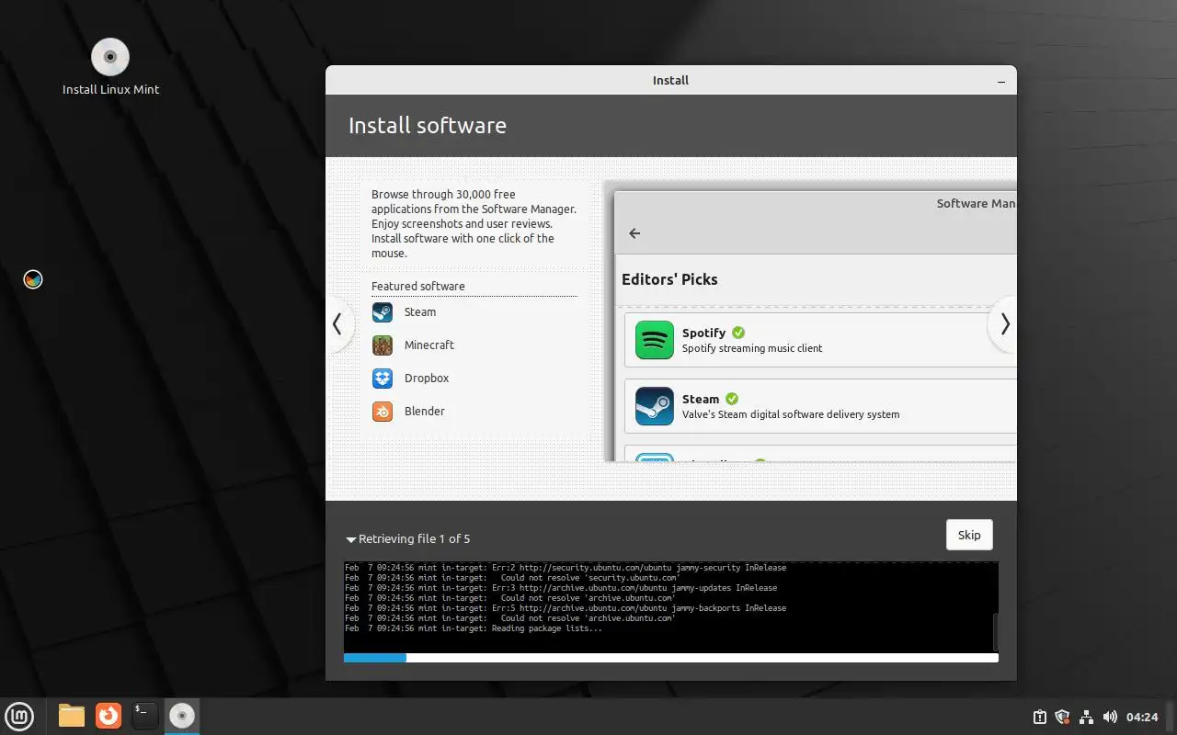Open the Files folder in the taskbar

click(72, 715)
